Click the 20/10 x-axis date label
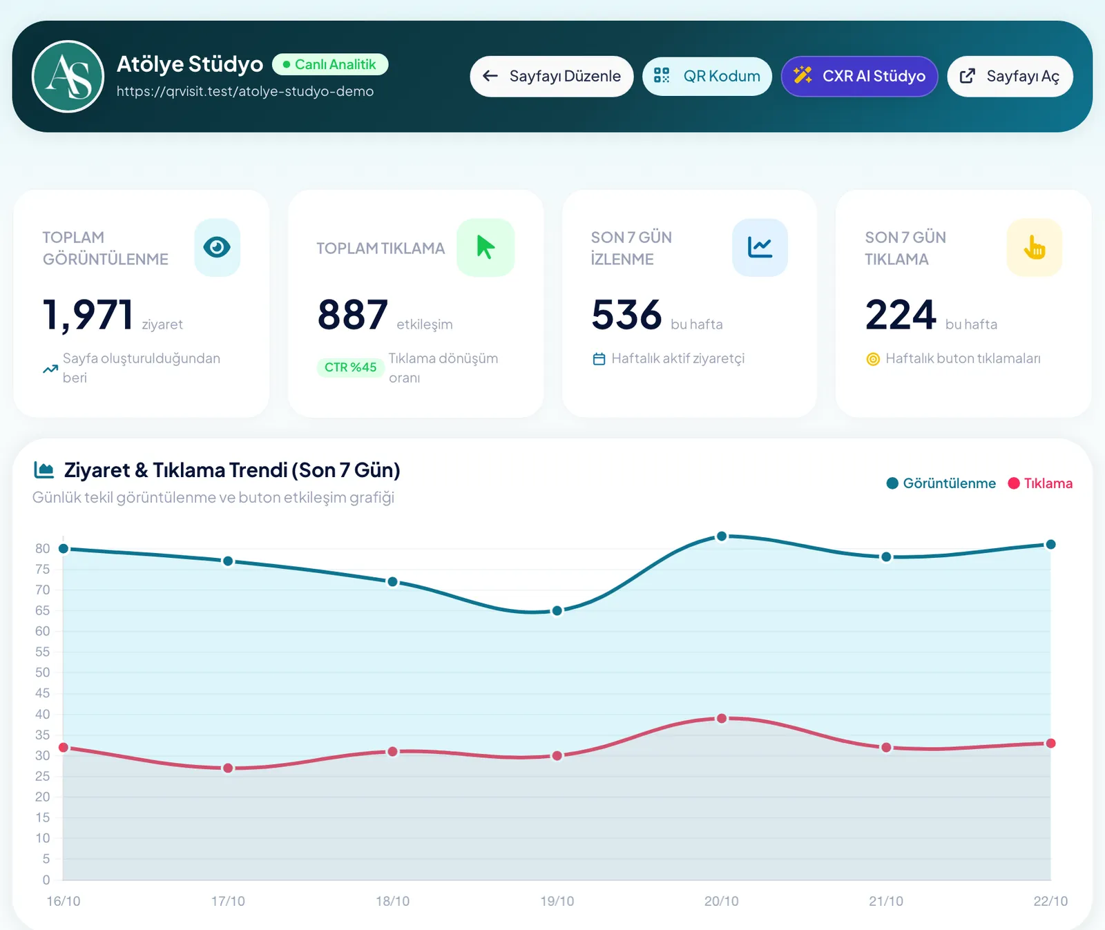The height and width of the screenshot is (930, 1105). tap(722, 901)
